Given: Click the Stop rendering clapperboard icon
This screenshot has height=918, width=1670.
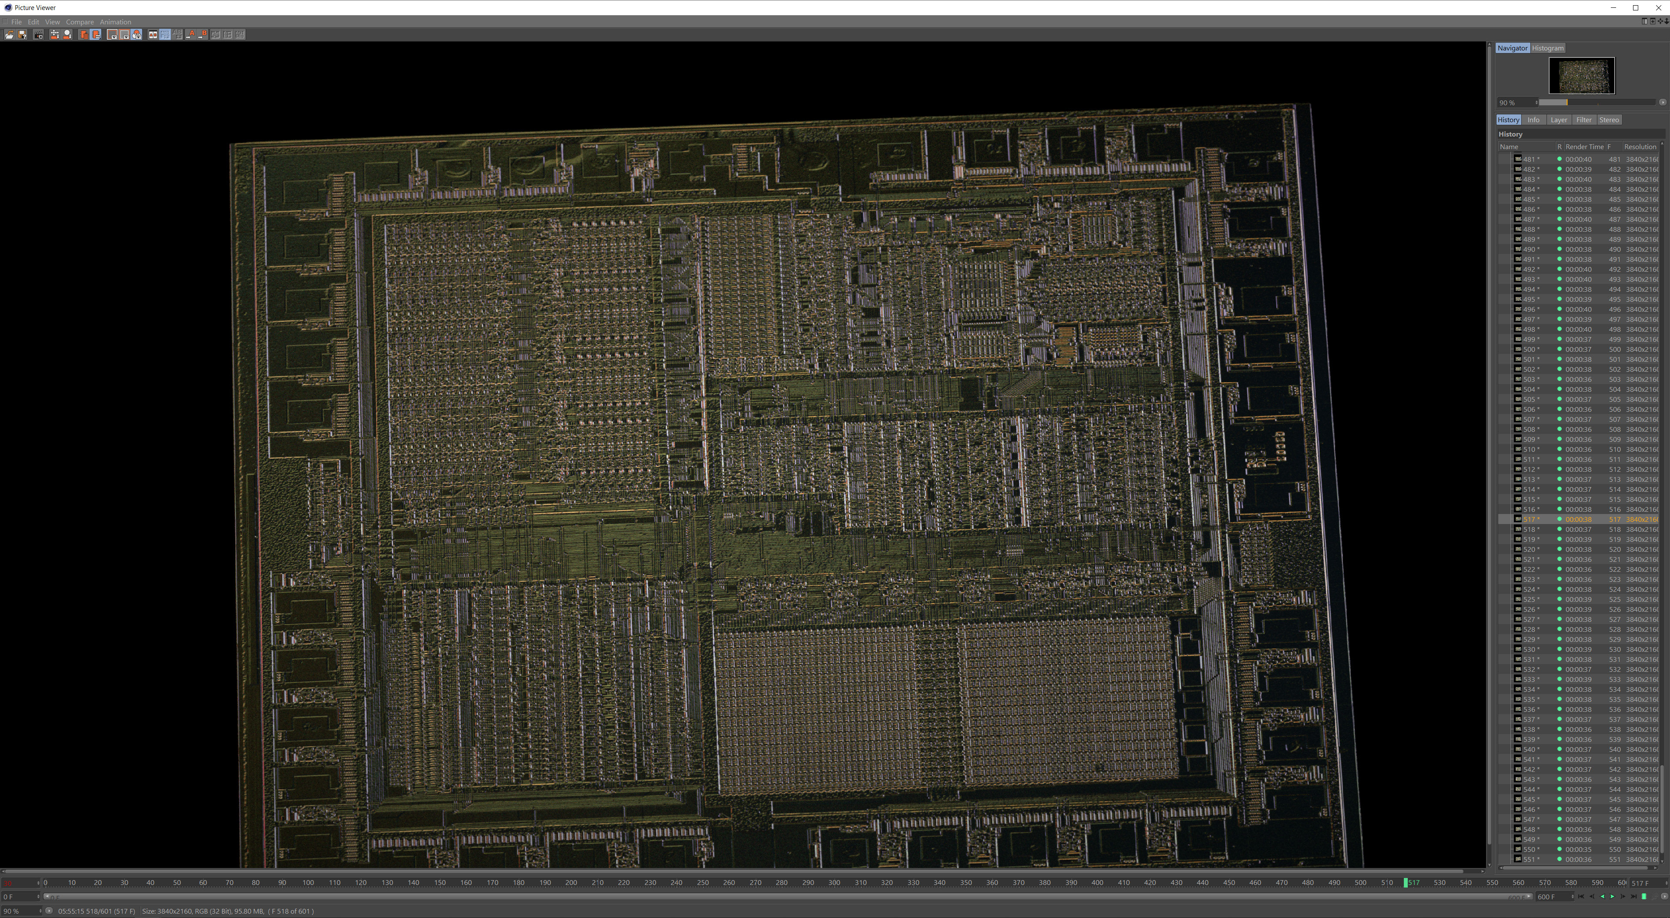Looking at the screenshot, I should point(38,35).
